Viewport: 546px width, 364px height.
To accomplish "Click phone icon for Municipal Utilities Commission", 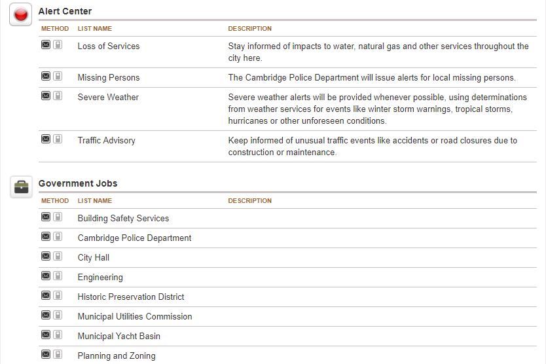I will 58,315.
